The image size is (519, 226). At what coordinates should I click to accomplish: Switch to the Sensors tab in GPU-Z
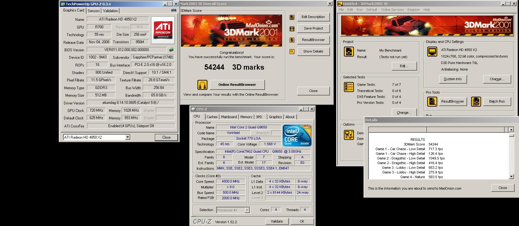pos(94,11)
